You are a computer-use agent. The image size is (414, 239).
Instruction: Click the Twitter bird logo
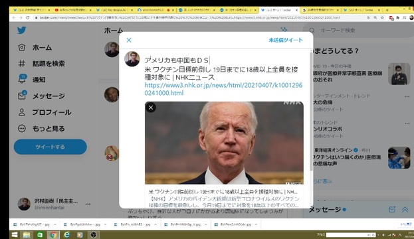[x=22, y=30]
